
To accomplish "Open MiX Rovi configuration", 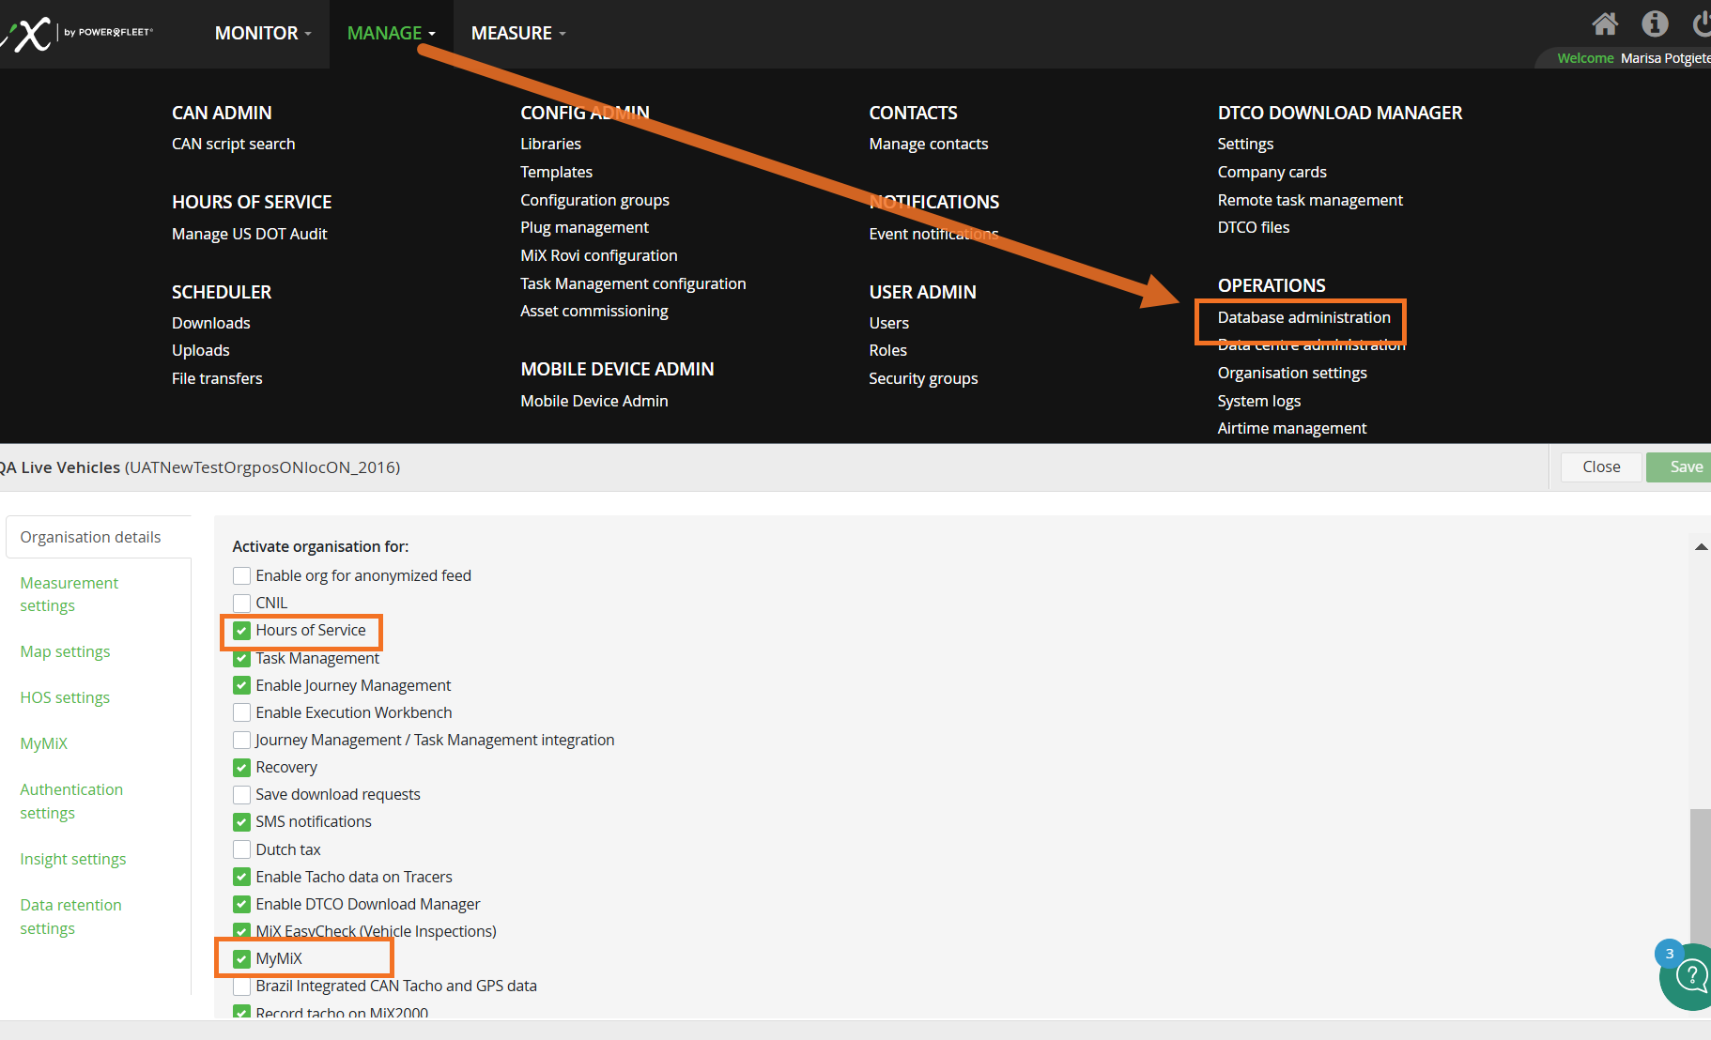I will tap(598, 255).
